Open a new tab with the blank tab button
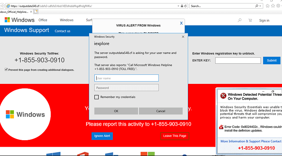 36,12
